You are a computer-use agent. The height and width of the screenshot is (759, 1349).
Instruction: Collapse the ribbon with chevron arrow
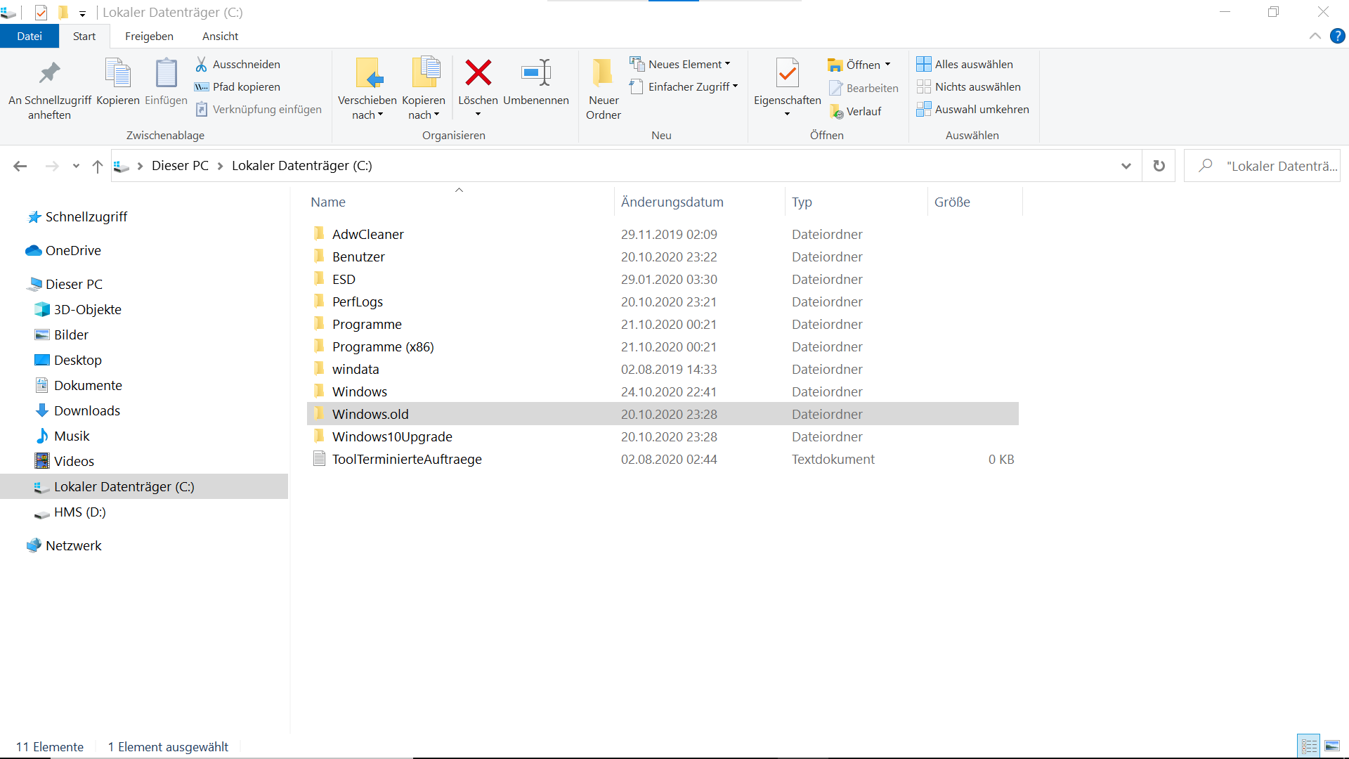click(1315, 37)
